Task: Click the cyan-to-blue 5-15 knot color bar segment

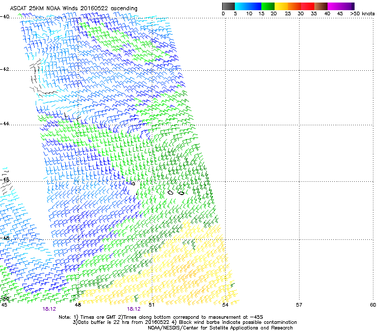Action: (248, 6)
